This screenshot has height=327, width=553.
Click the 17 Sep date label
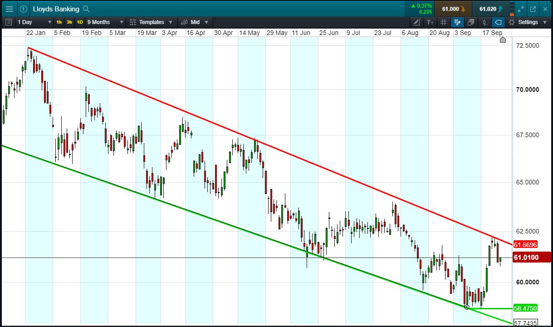[492, 33]
